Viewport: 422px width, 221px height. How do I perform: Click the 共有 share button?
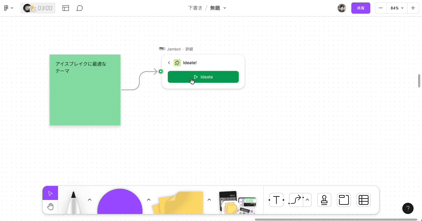click(x=361, y=8)
